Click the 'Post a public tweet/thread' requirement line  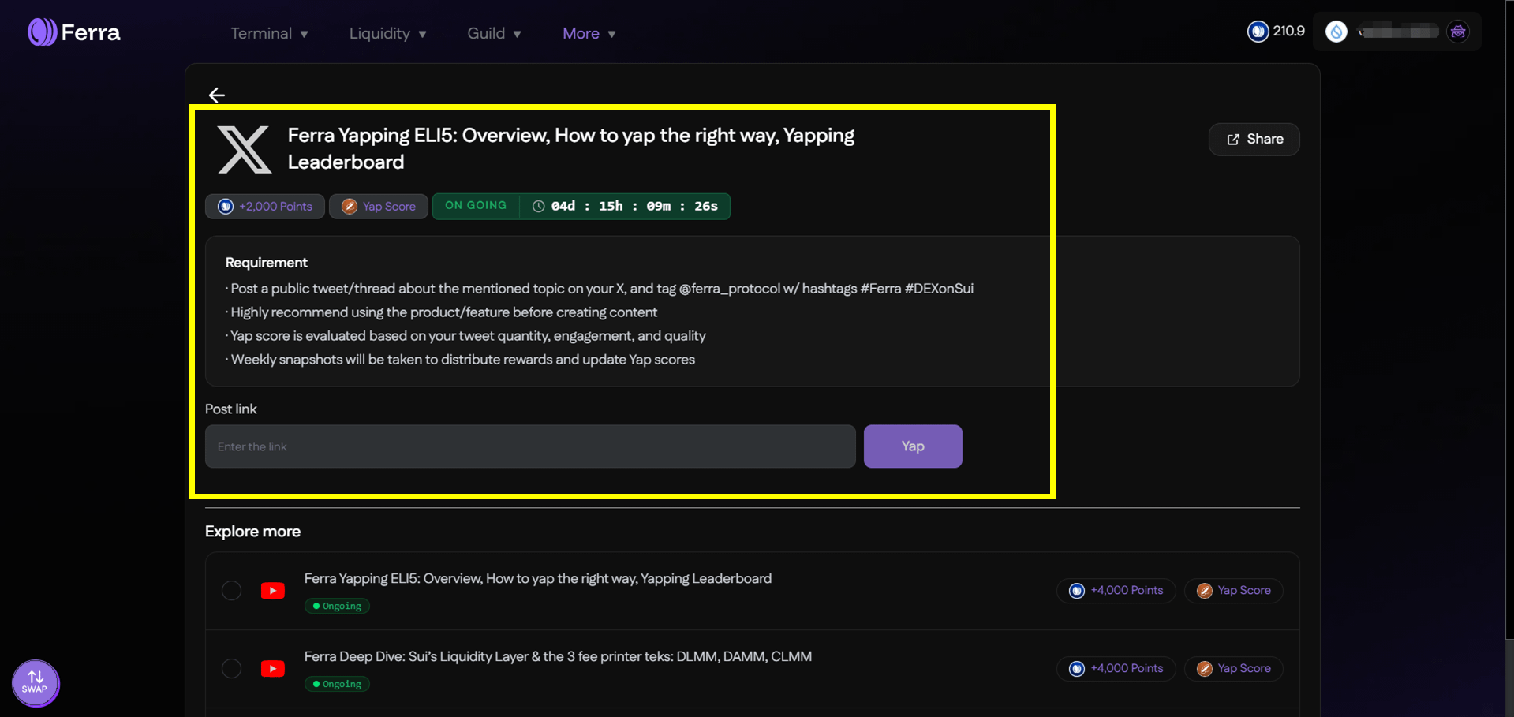click(x=600, y=289)
